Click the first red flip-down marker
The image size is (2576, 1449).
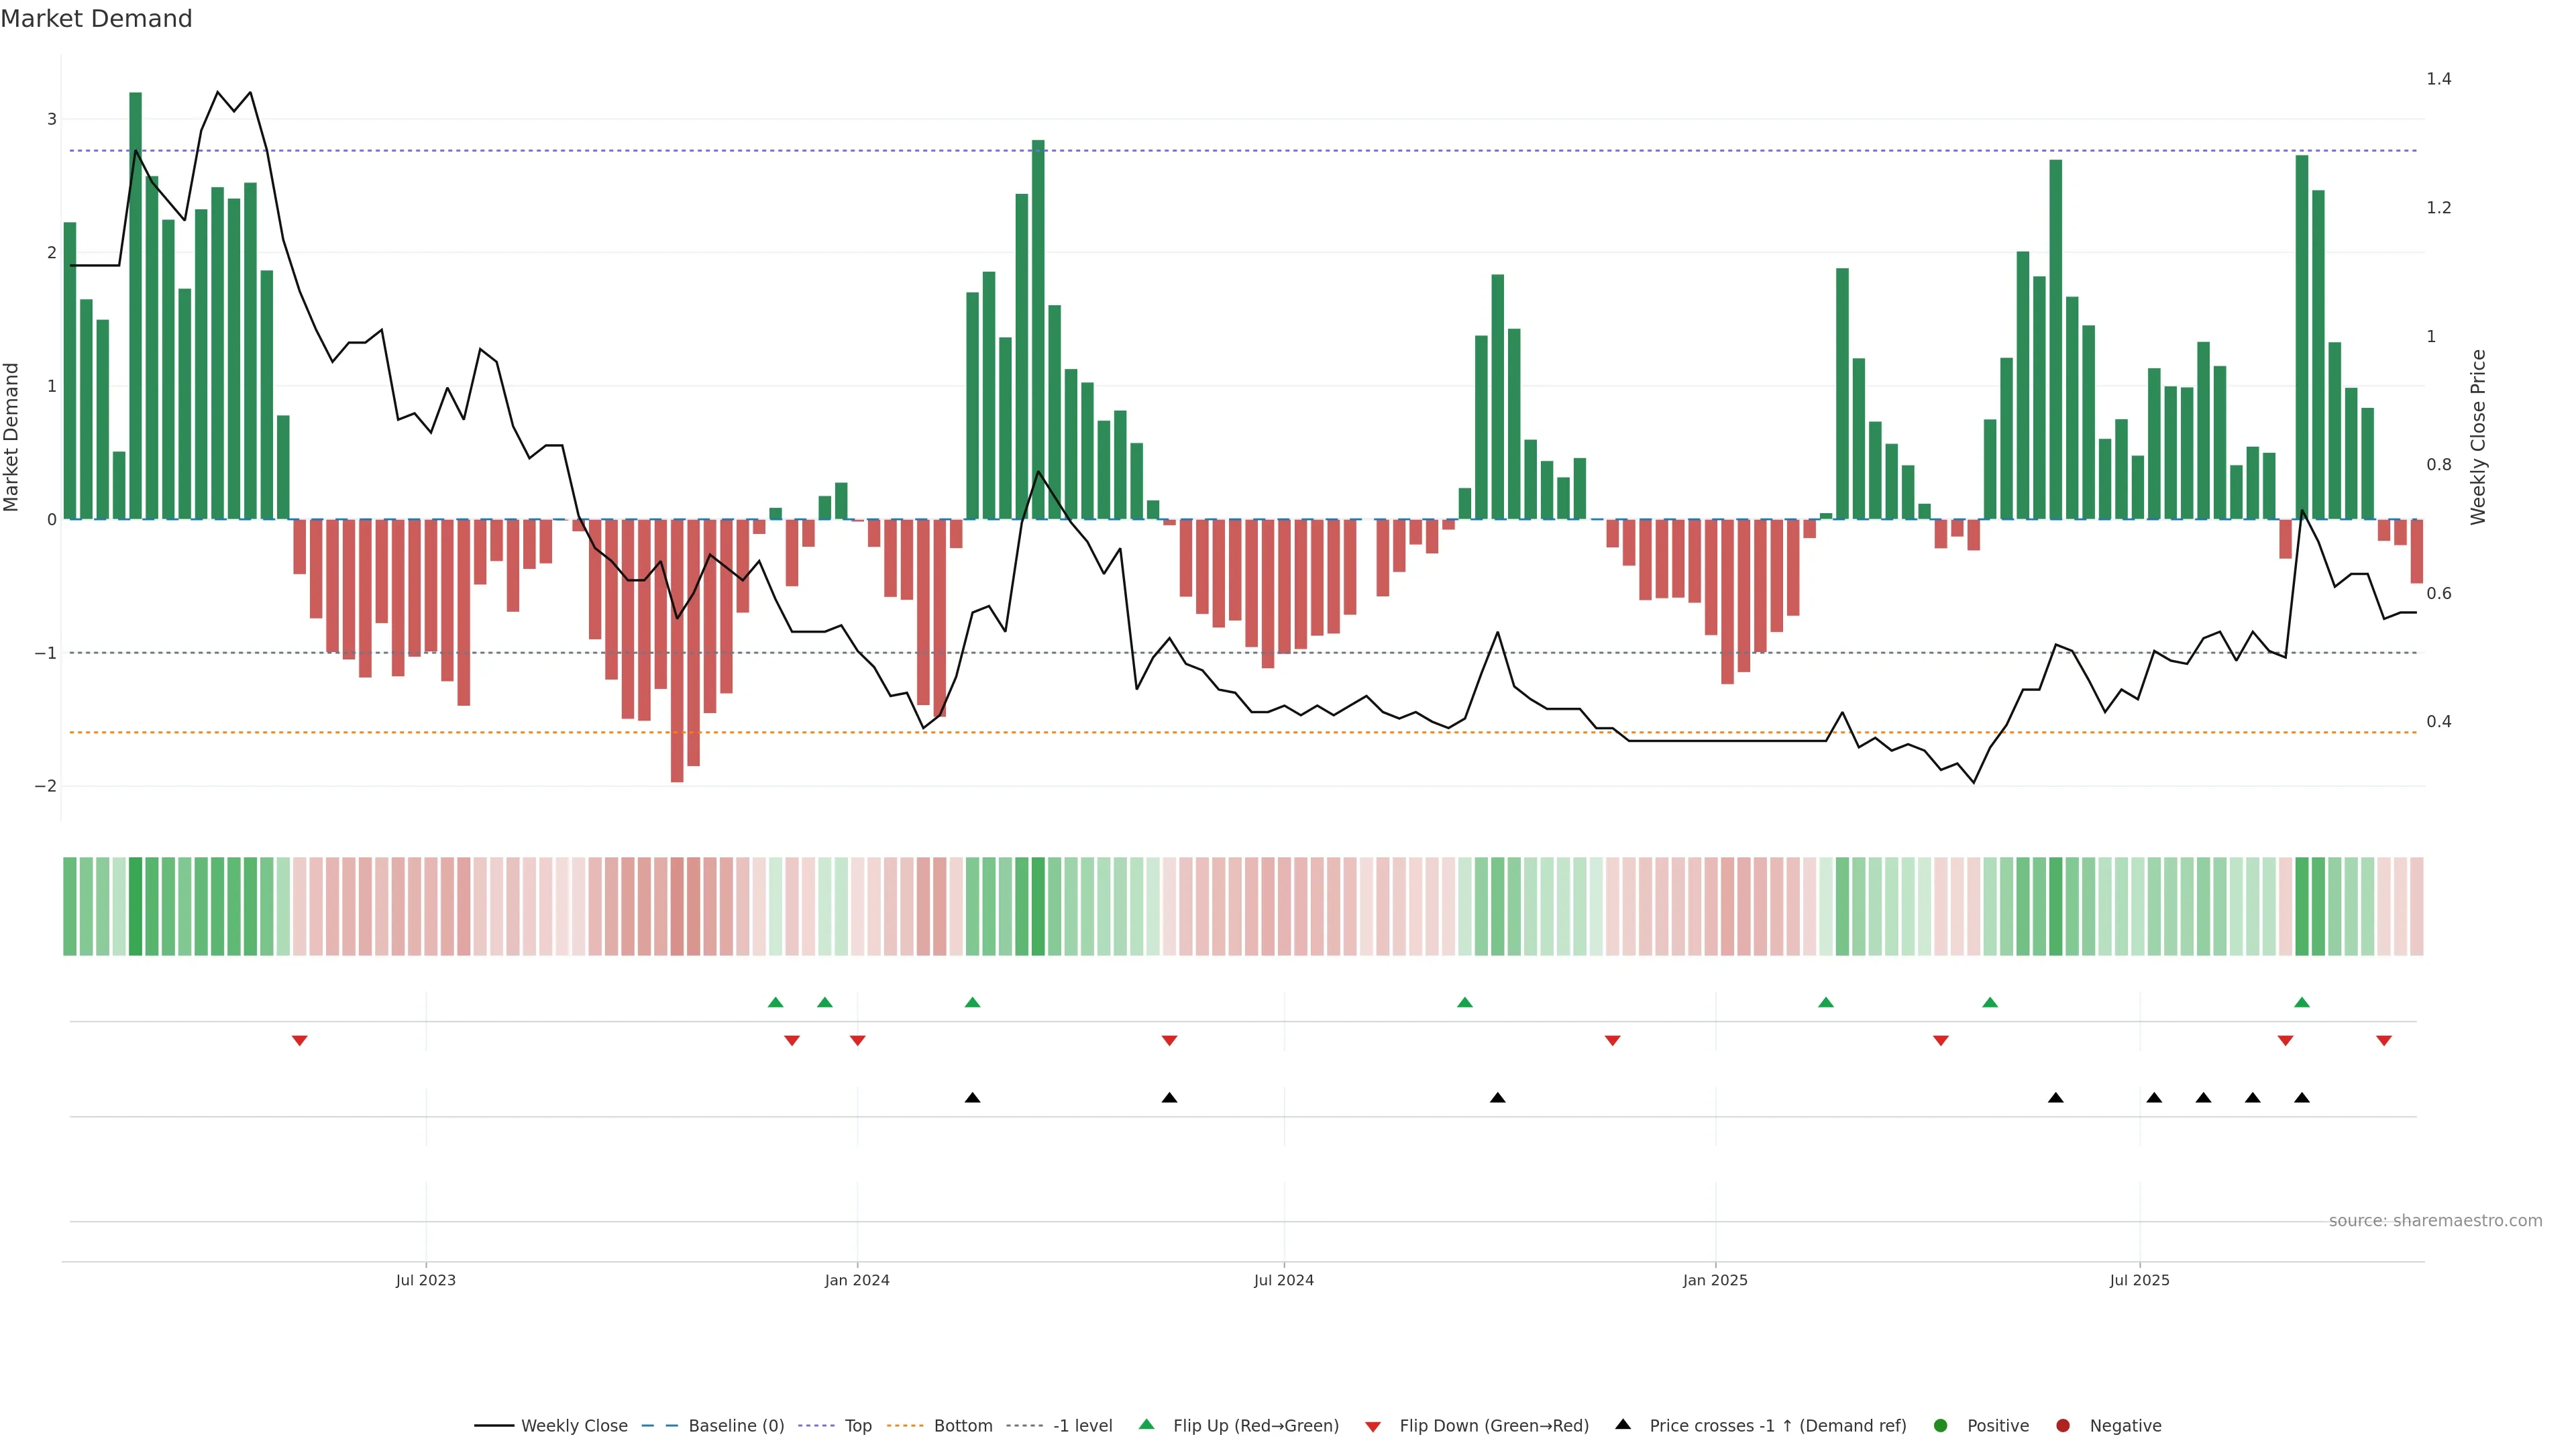[299, 1041]
